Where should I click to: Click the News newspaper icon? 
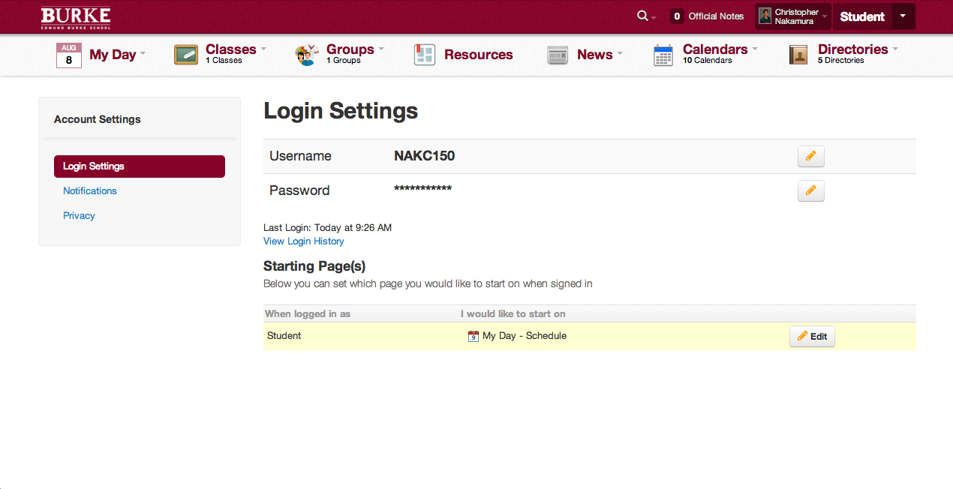pos(558,55)
